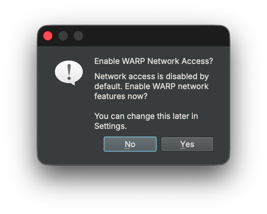This screenshot has width=267, height=214.
Task: Click the "features now?" text line
Action: point(121,96)
